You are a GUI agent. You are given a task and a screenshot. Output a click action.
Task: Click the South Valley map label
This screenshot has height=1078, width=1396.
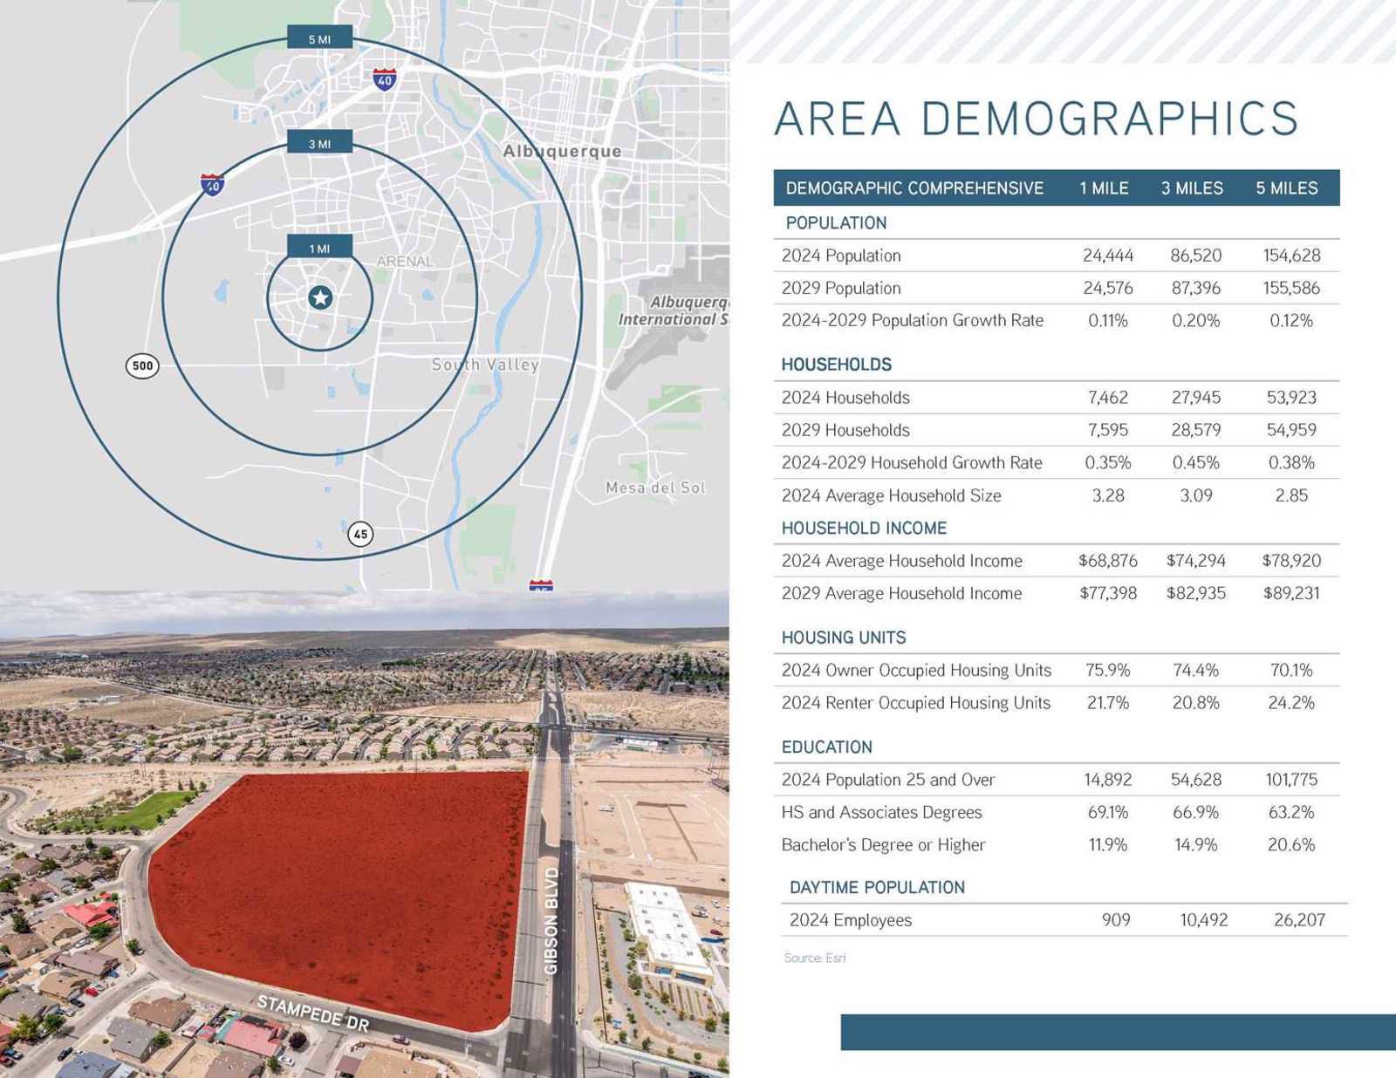click(485, 365)
